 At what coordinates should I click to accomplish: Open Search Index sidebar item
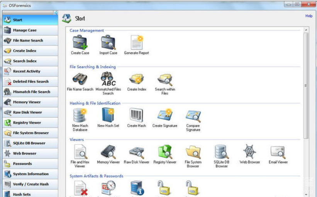[31, 61]
